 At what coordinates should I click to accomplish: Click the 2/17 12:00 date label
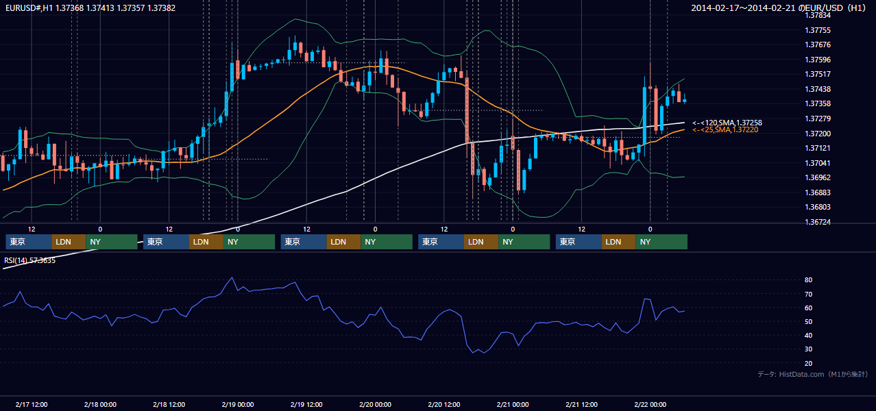[x=32, y=405]
